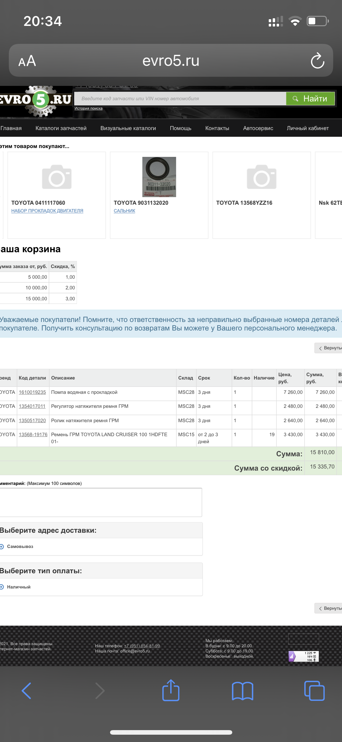The width and height of the screenshot is (342, 742).
Task: Open part code 1610019235 link
Action: pyautogui.click(x=32, y=392)
